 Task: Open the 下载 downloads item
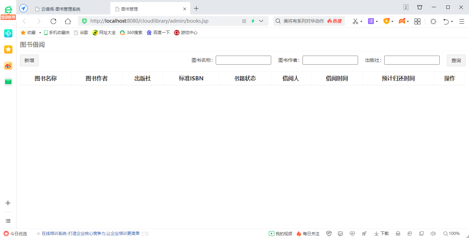[x=381, y=234]
